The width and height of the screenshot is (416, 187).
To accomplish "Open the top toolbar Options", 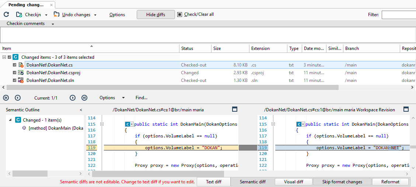I will [117, 15].
